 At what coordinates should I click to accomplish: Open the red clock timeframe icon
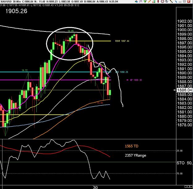(x=162, y=1)
